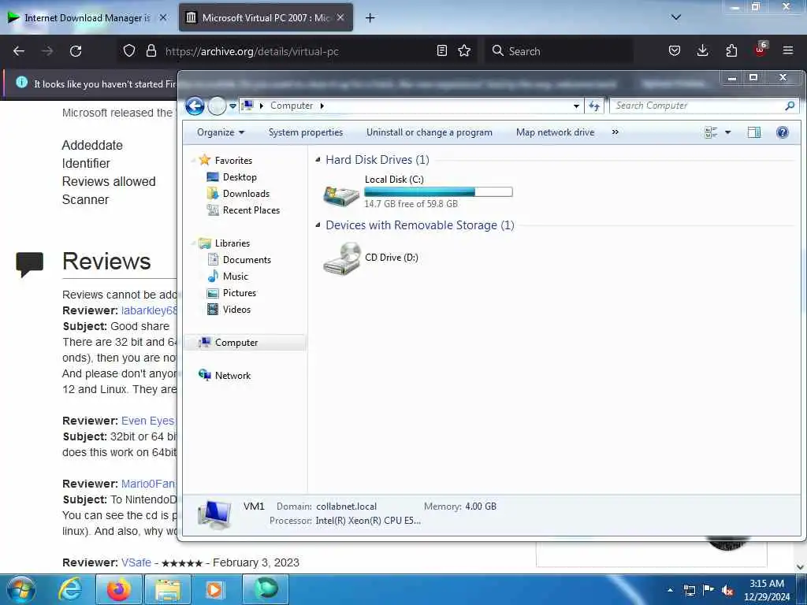
Task: Click the Explorer back arrow button
Action: click(x=195, y=106)
